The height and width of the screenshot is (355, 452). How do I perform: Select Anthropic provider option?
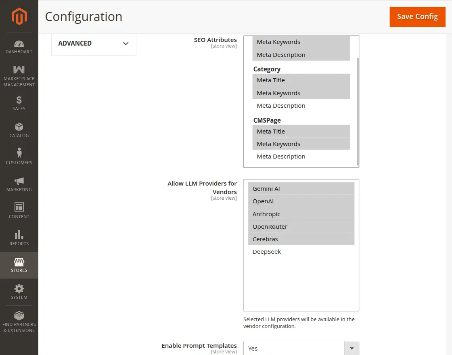tap(301, 214)
